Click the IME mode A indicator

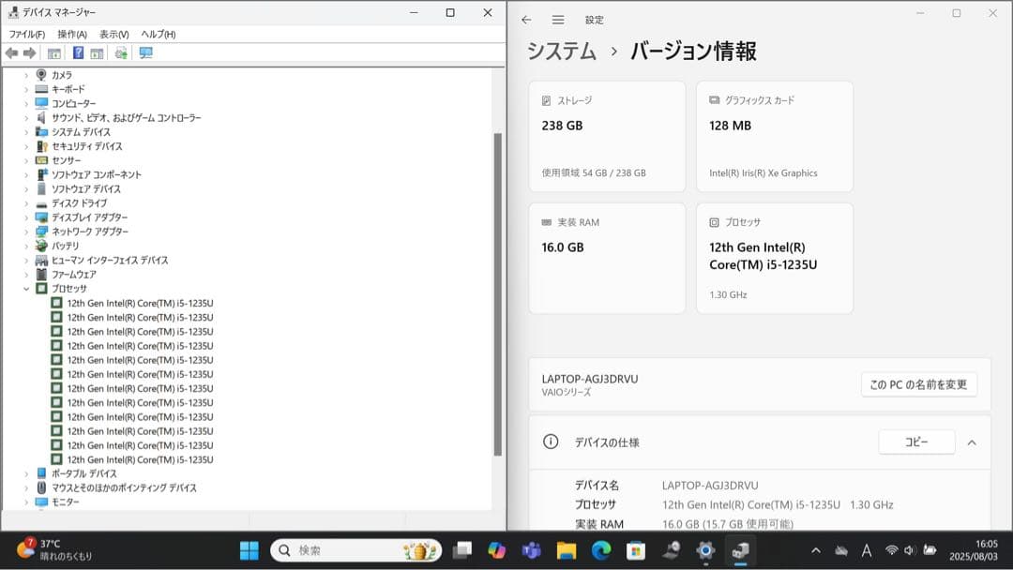tap(867, 550)
